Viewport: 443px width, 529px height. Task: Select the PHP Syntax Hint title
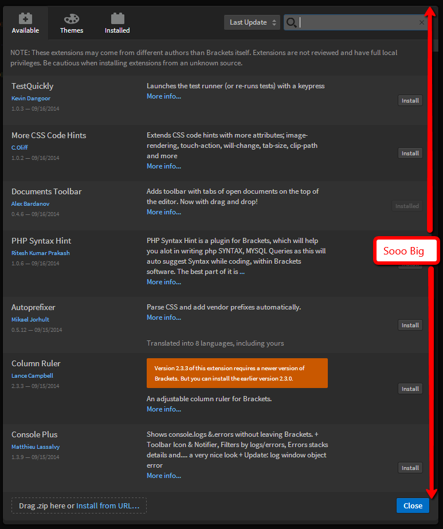[41, 241]
